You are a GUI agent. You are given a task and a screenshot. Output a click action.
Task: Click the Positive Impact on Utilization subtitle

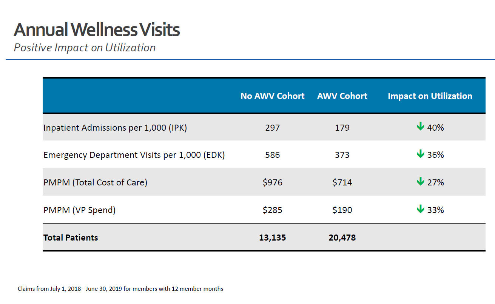pos(85,48)
